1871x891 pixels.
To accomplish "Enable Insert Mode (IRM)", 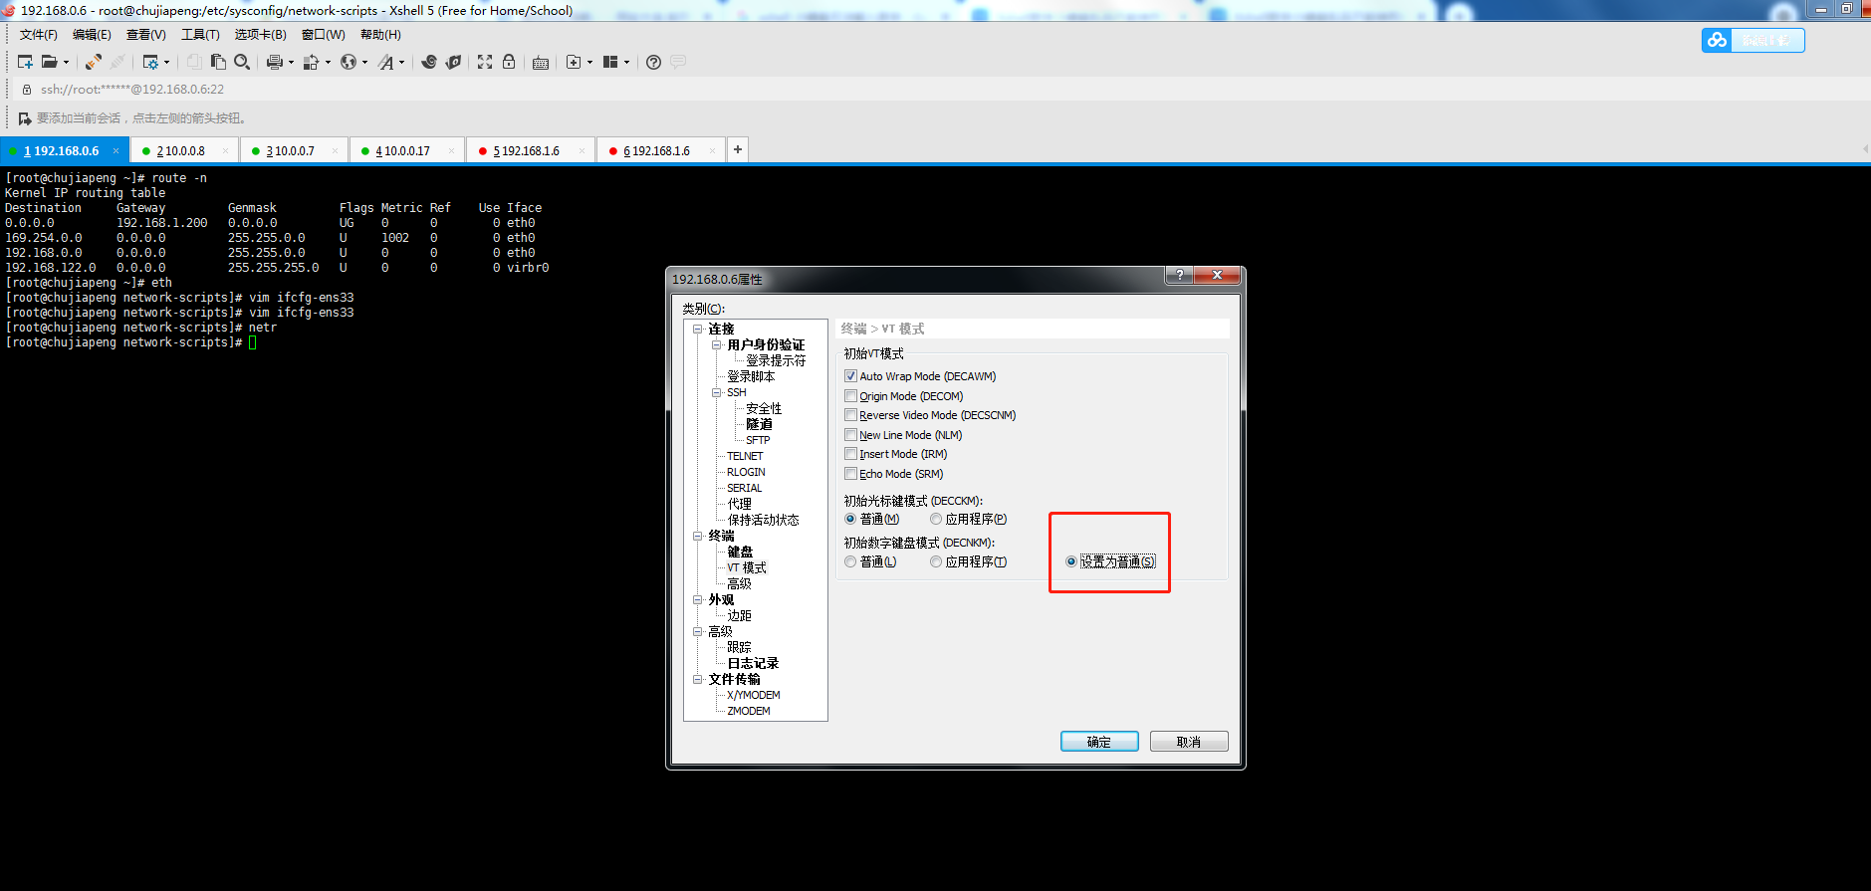I will pyautogui.click(x=850, y=454).
